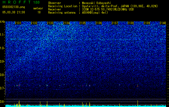Click the 0.7 kHz axis tick label
The image size is (169, 107).
(2, 88)
